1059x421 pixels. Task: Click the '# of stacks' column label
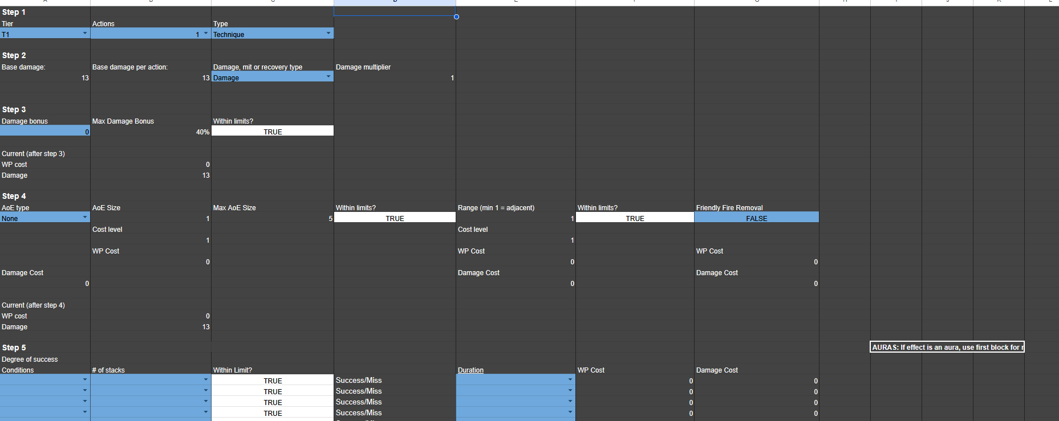pyautogui.click(x=108, y=370)
